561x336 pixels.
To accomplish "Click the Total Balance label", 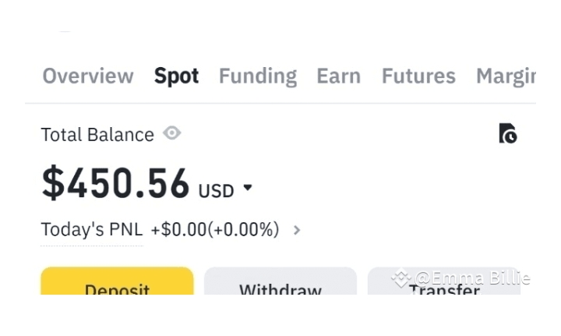I will click(97, 135).
